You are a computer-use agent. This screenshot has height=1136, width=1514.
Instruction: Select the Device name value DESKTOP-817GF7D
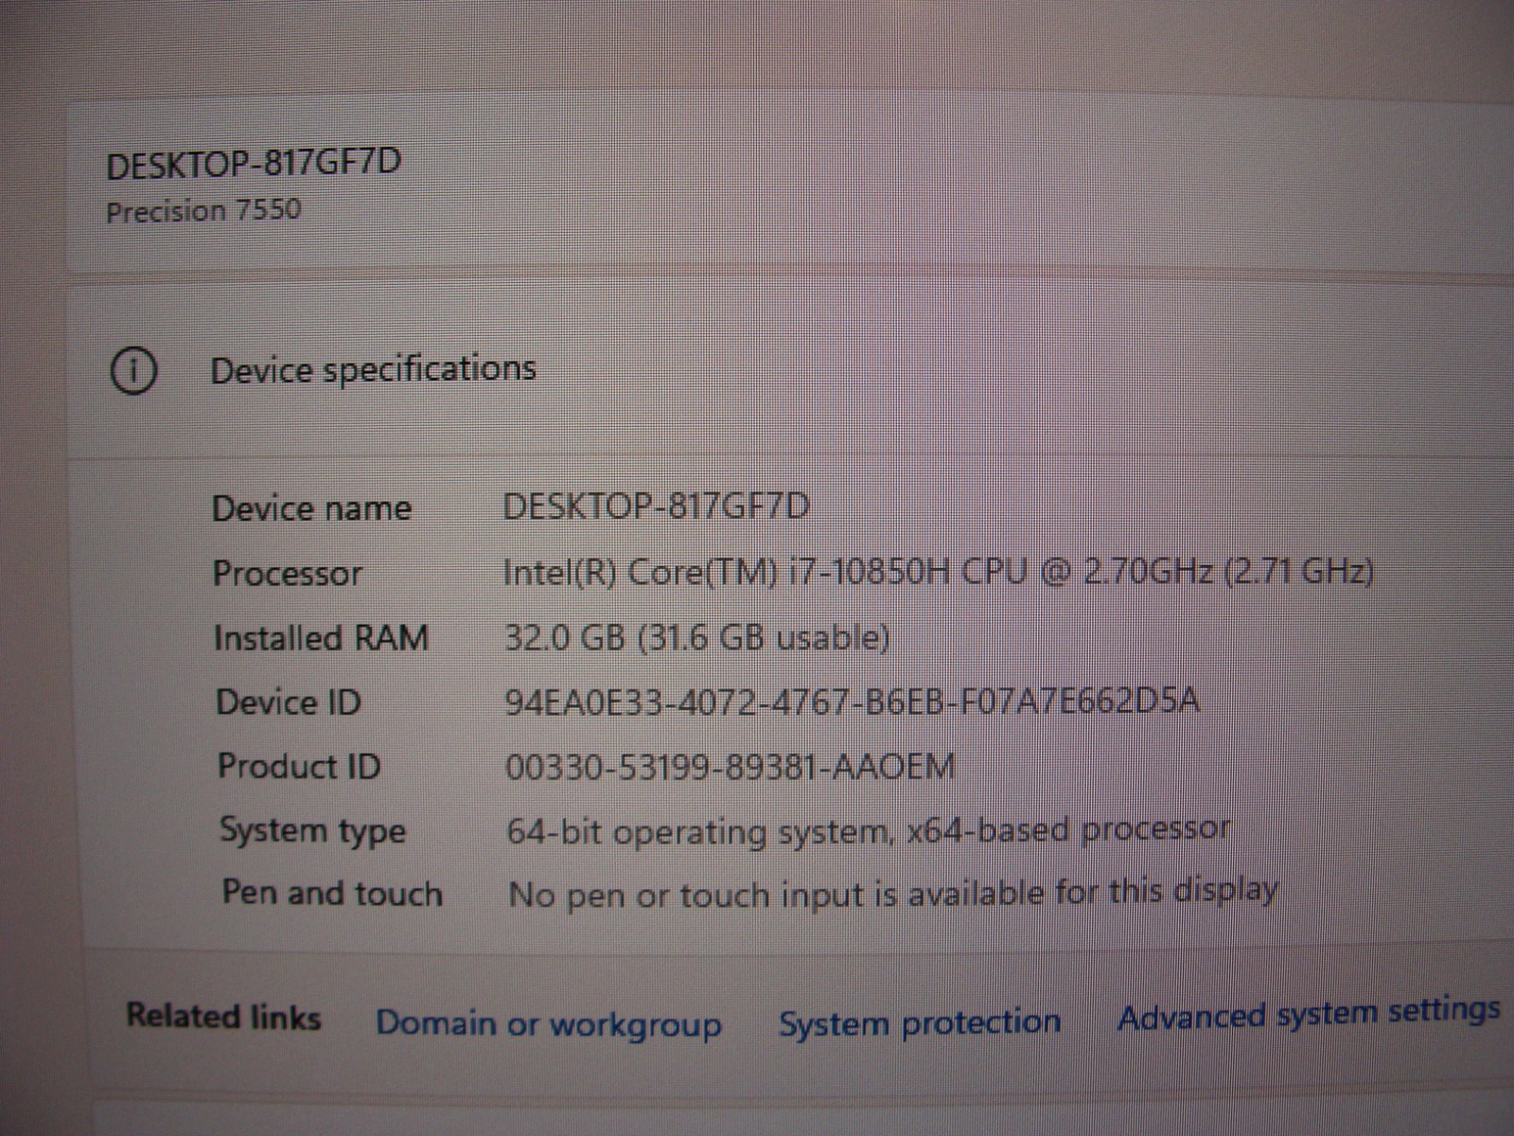tap(657, 507)
